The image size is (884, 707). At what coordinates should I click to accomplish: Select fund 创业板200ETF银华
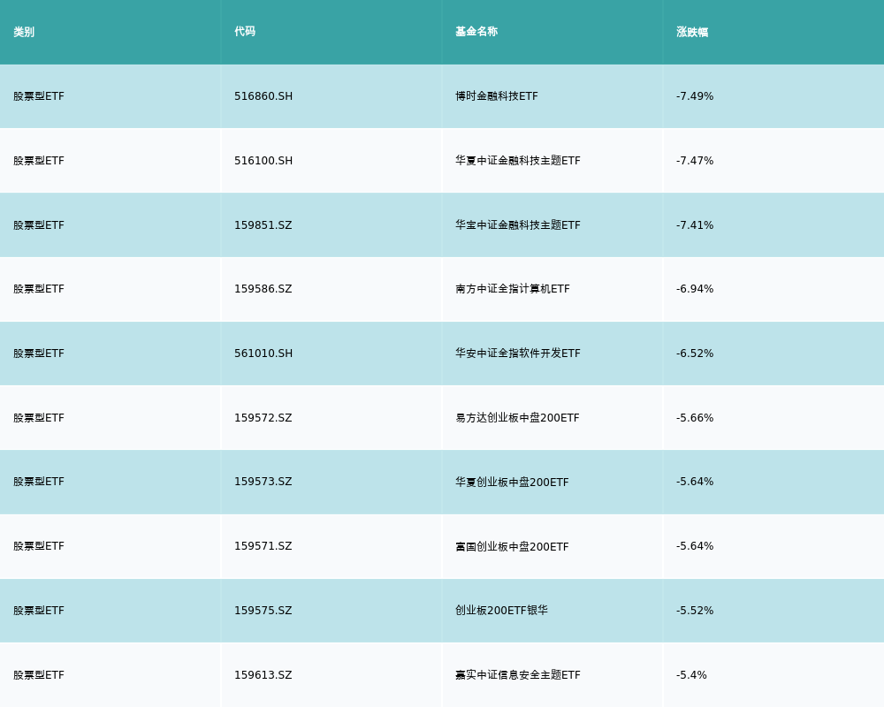click(x=501, y=610)
